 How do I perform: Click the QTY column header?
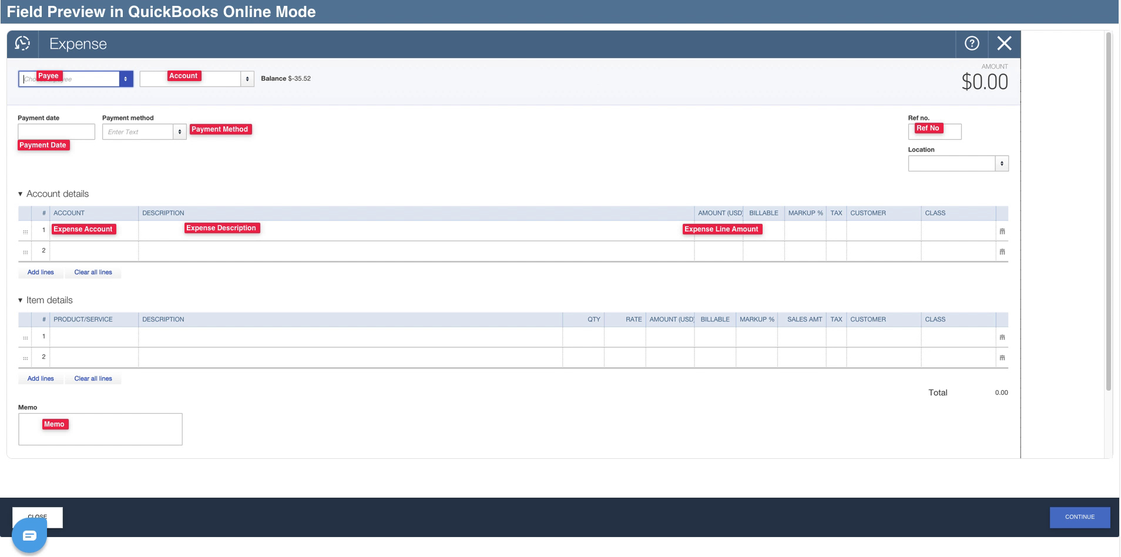click(x=594, y=320)
